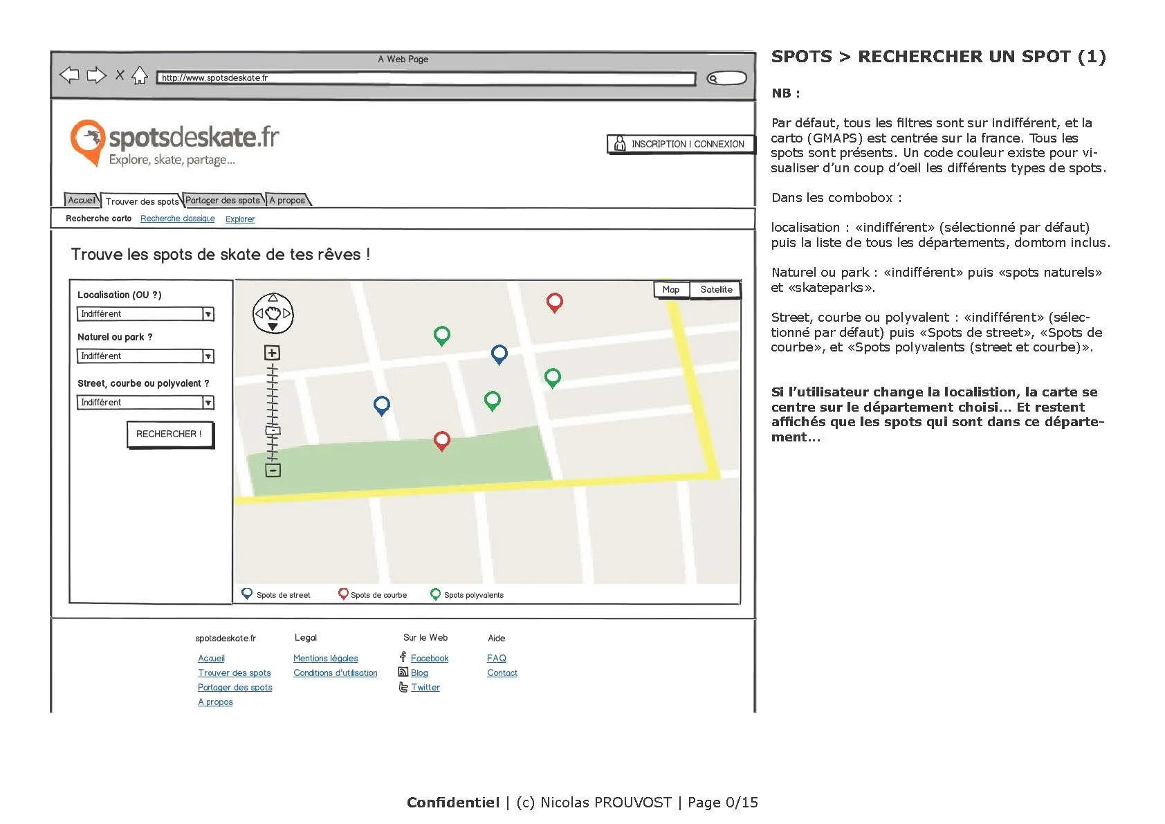The image size is (1165, 824).
Task: Click the Spots de courbe legend label
Action: pos(378,595)
